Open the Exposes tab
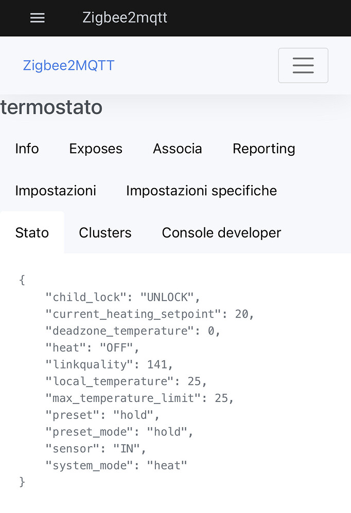 click(x=96, y=149)
